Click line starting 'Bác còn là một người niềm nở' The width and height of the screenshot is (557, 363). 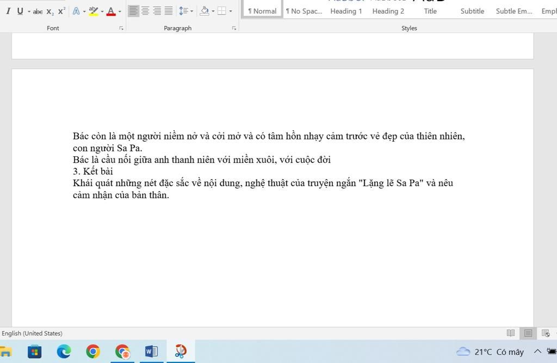[269, 136]
